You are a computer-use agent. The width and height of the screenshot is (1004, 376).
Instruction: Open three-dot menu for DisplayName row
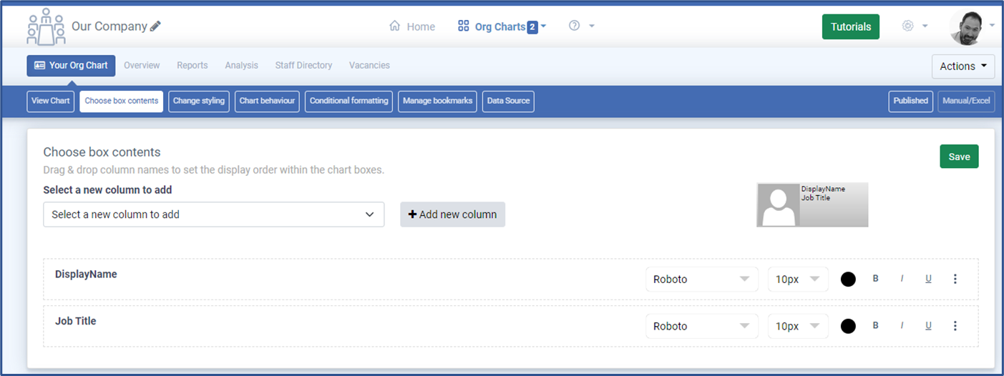pyautogui.click(x=955, y=279)
